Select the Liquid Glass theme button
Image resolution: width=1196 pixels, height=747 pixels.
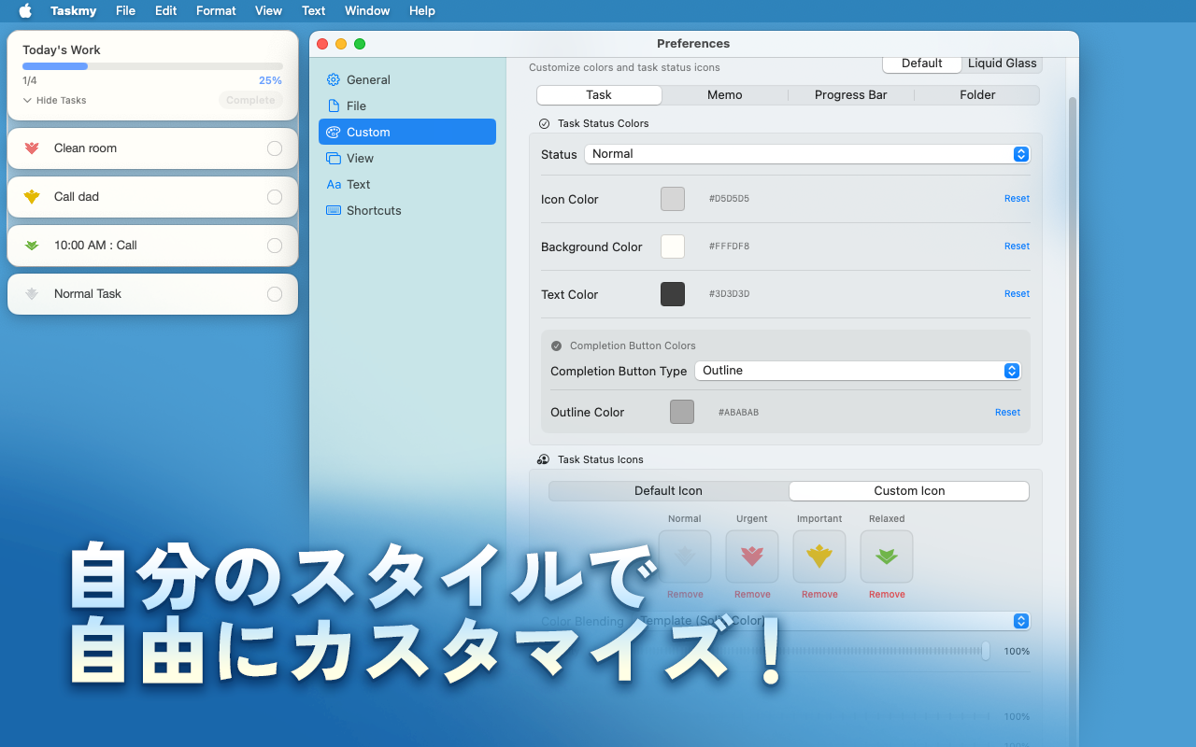(1002, 63)
